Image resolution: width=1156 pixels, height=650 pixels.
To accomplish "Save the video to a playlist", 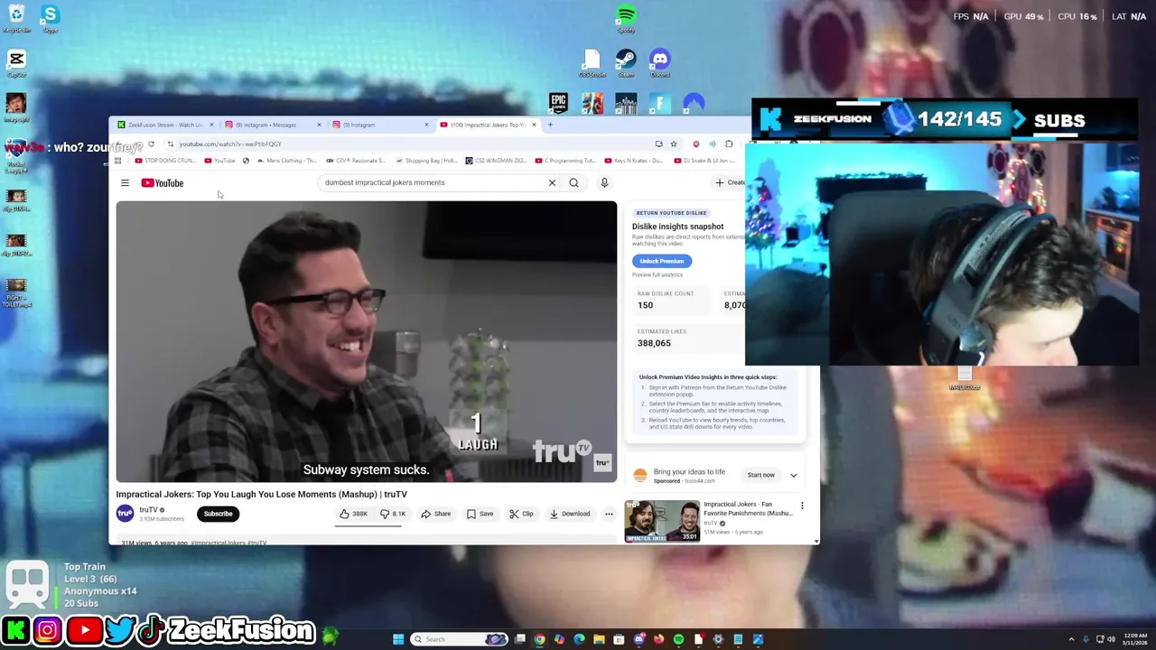I will [x=480, y=514].
